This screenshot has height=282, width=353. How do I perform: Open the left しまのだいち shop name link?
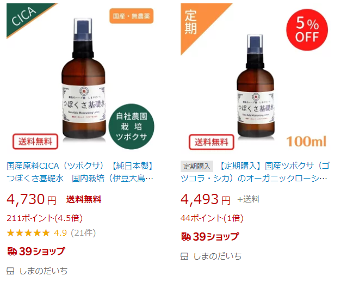pos(44,271)
